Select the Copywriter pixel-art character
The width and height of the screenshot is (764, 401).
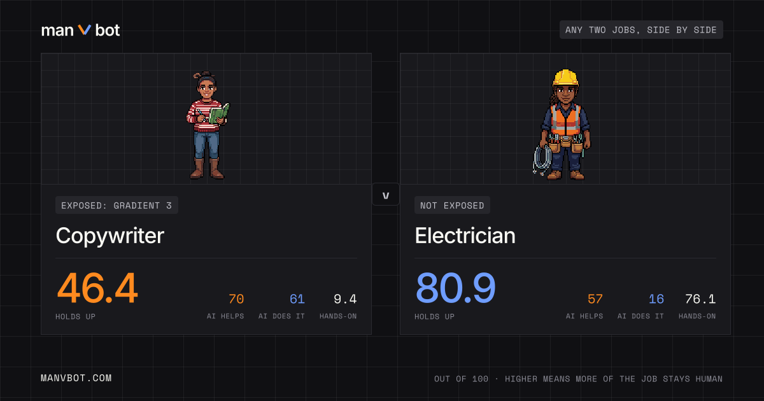[x=207, y=125]
